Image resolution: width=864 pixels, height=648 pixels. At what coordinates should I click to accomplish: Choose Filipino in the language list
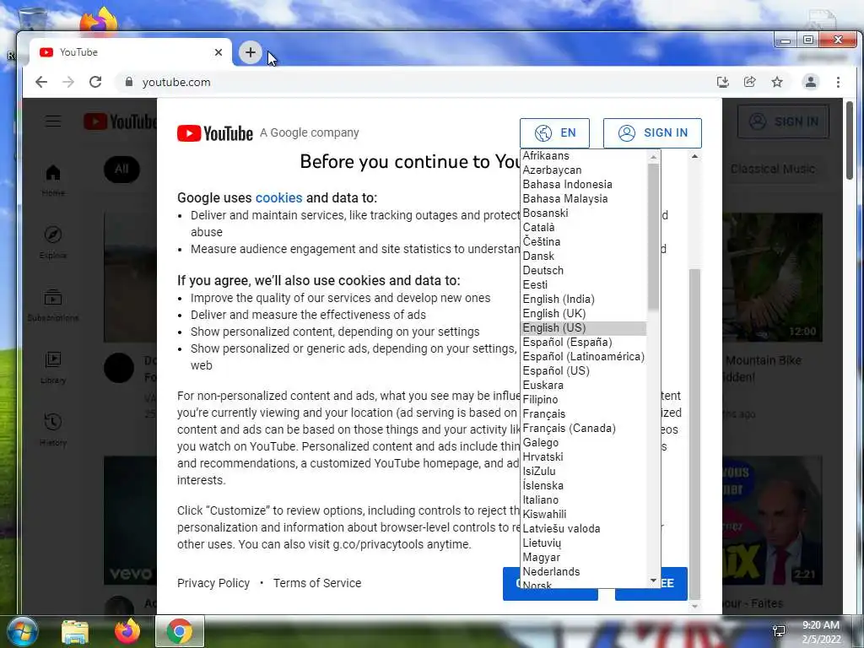pyautogui.click(x=584, y=399)
